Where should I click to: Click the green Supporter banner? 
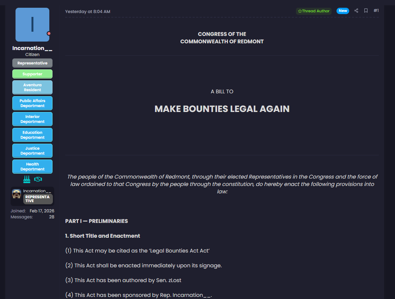[32, 74]
